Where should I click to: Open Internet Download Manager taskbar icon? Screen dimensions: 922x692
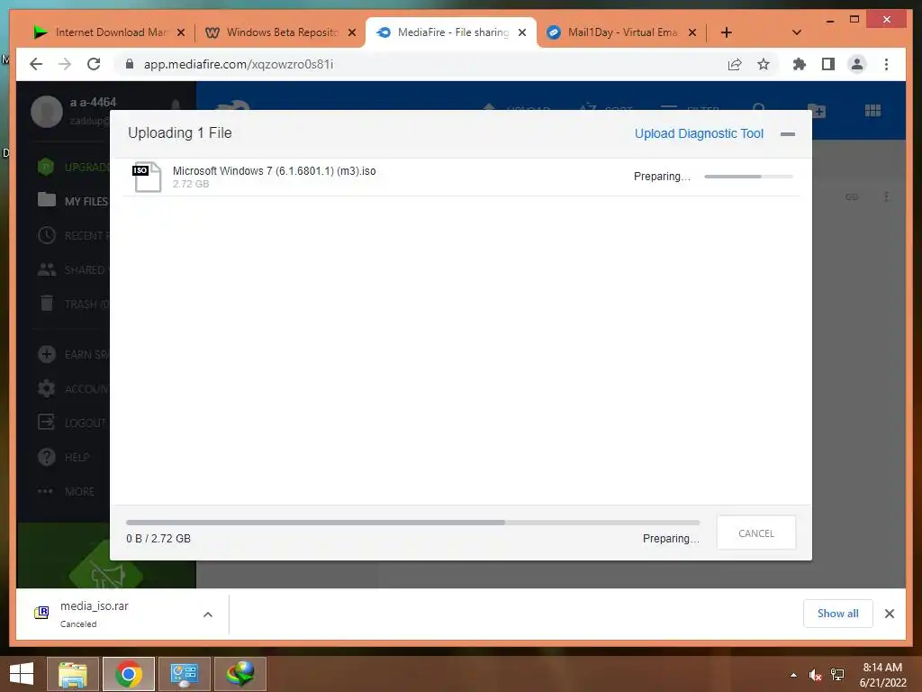(x=240, y=674)
